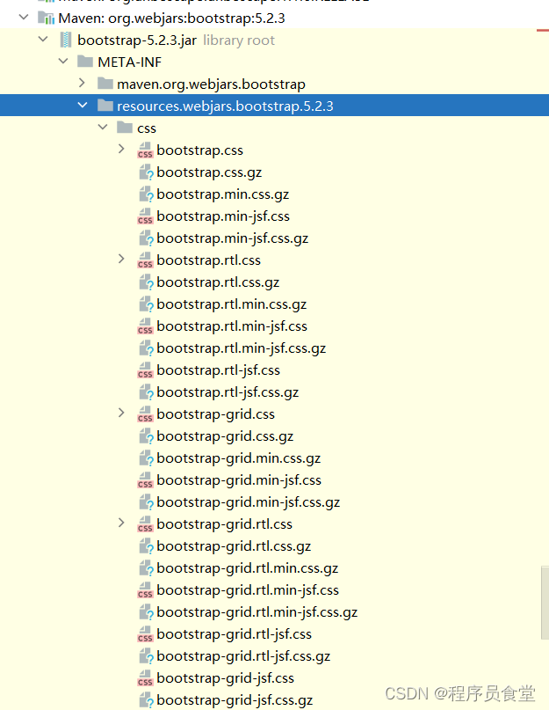Viewport: 549px width, 710px height.
Task: Click the file icon of bootstrap.rtl-jsf.css.gz
Action: point(146,392)
